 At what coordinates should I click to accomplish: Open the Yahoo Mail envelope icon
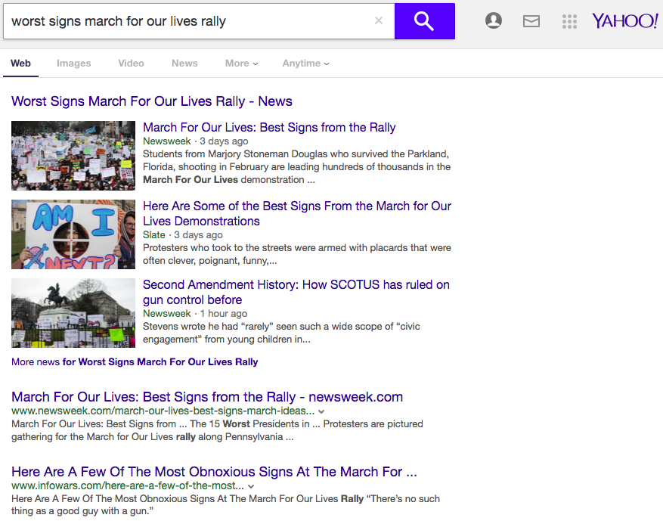click(x=531, y=21)
